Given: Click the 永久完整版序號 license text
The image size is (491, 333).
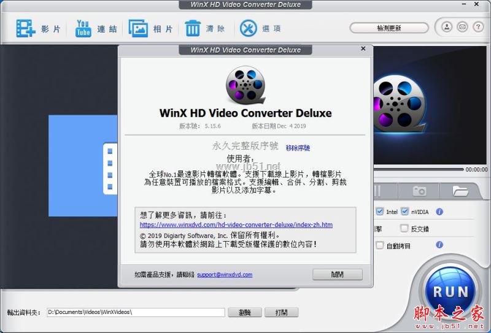Looking at the screenshot, I should 245,146.
